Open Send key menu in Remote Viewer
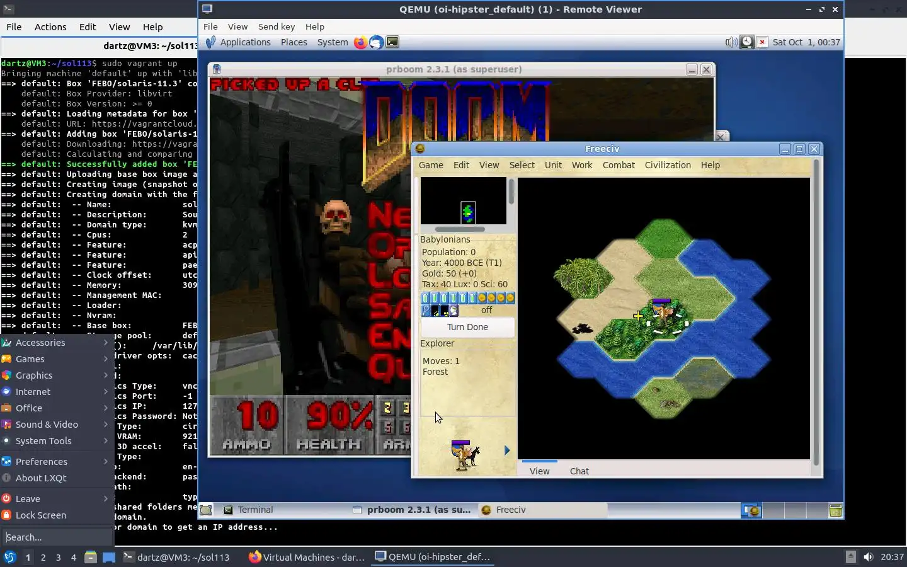The image size is (907, 567). tap(277, 26)
